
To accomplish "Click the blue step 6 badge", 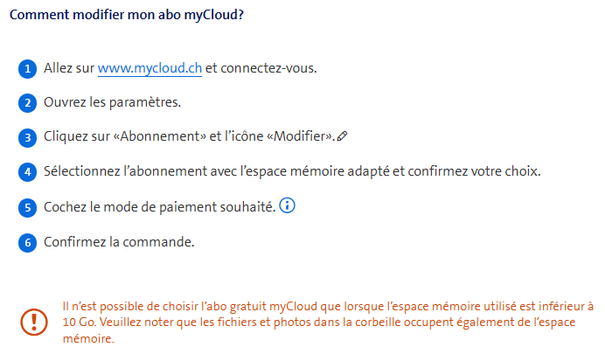I will (29, 242).
